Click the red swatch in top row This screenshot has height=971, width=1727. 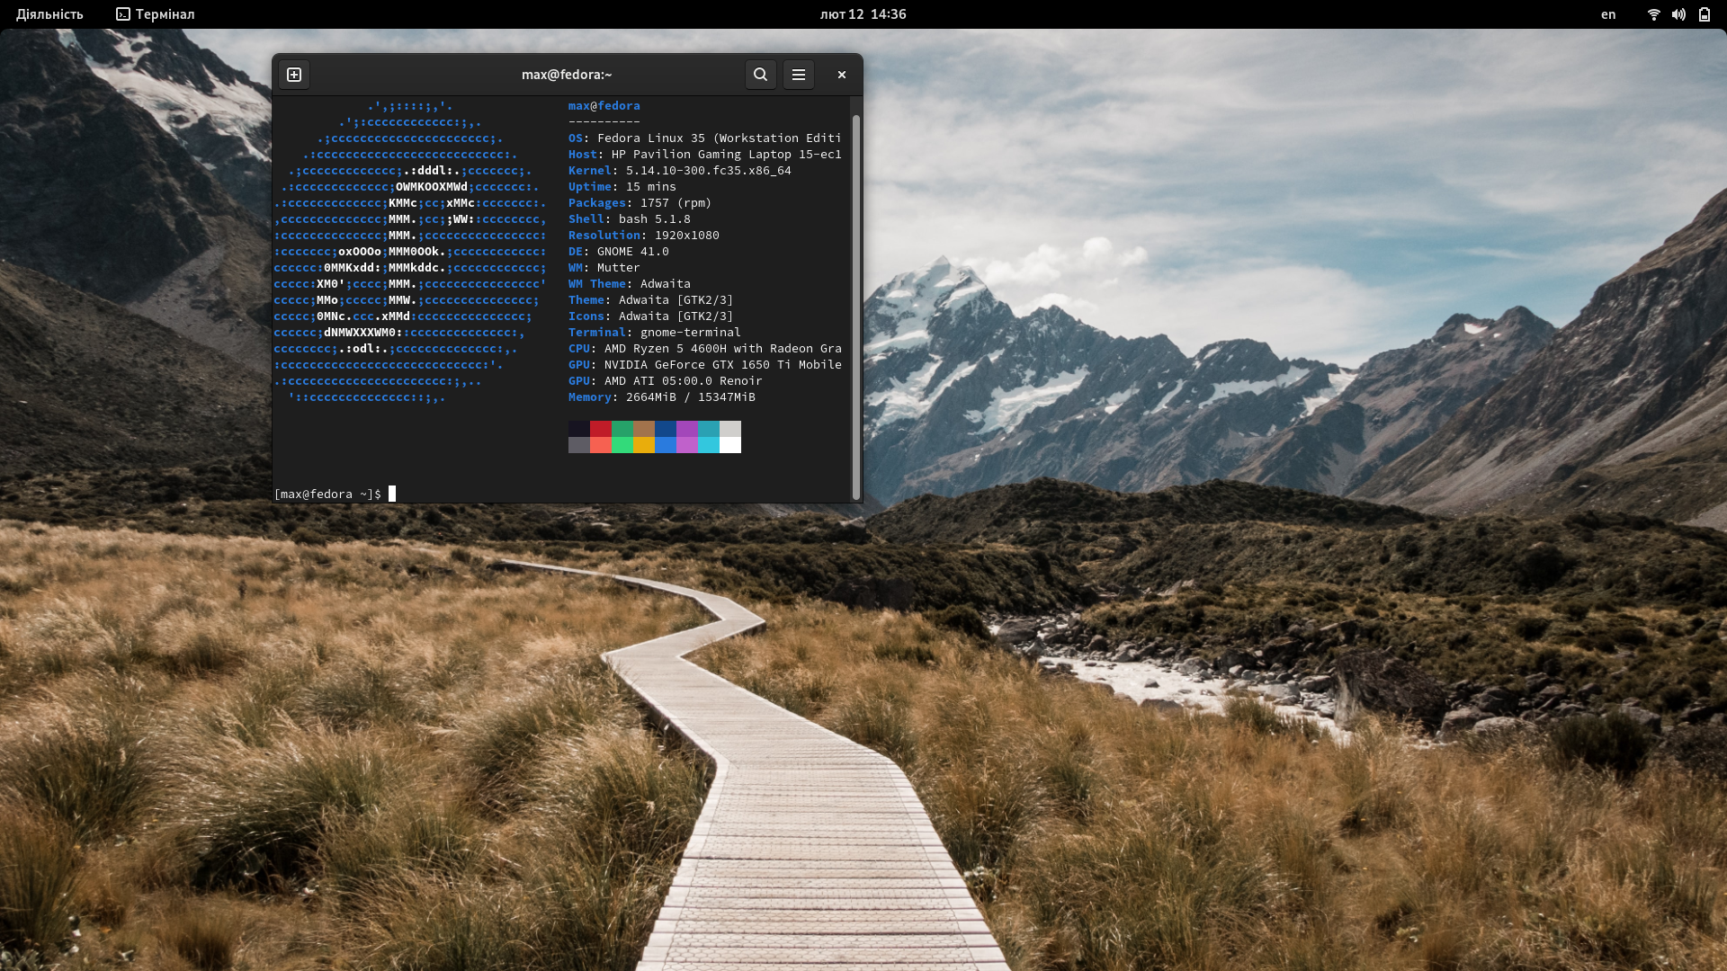[601, 429]
